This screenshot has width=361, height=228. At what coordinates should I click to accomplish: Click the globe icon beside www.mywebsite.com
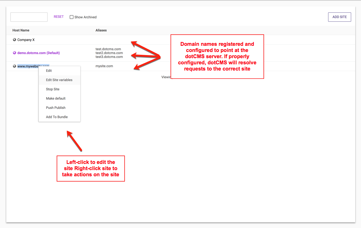click(x=14, y=66)
